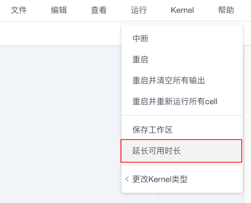This screenshot has width=251, height=203.
Task: Select the highlighted 延长可用时长 entry
Action: click(181, 151)
